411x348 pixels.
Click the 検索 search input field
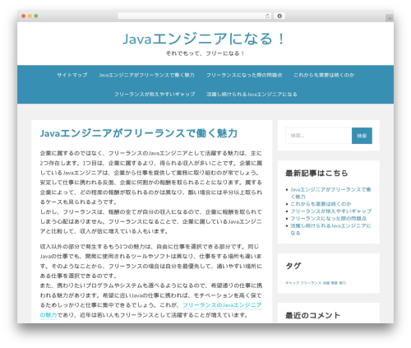point(318,136)
